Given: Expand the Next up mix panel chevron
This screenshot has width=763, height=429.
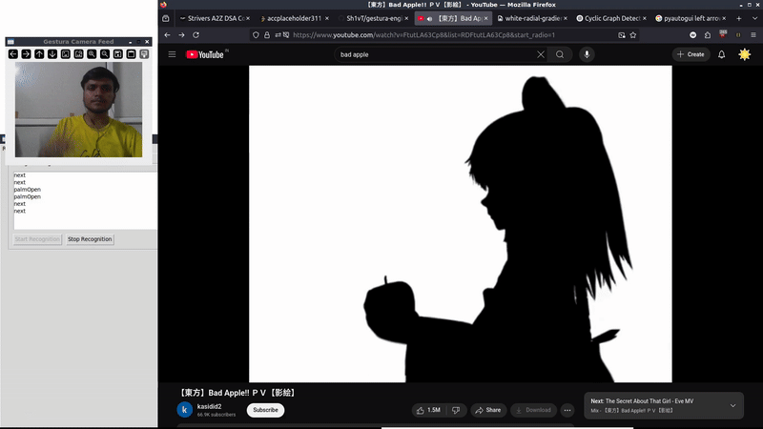Looking at the screenshot, I should tap(732, 406).
